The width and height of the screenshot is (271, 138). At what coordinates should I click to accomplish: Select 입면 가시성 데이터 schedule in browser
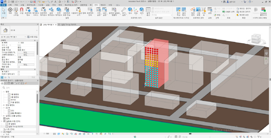(15, 126)
